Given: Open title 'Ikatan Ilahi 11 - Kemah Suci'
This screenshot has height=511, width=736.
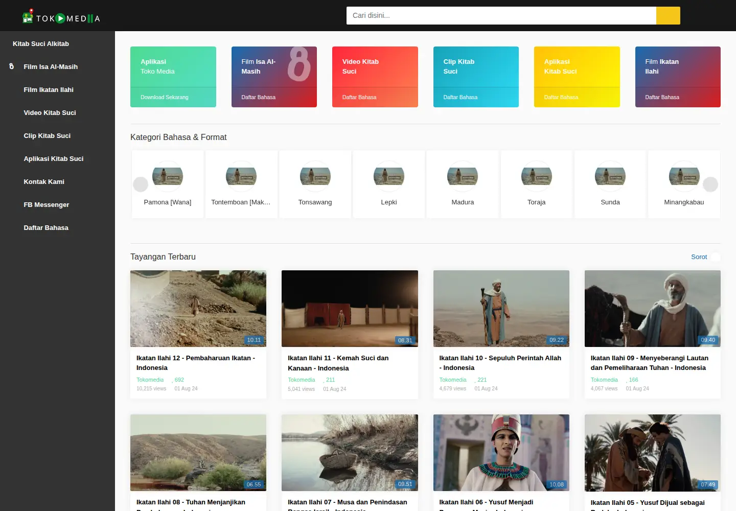Looking at the screenshot, I should (x=338, y=363).
